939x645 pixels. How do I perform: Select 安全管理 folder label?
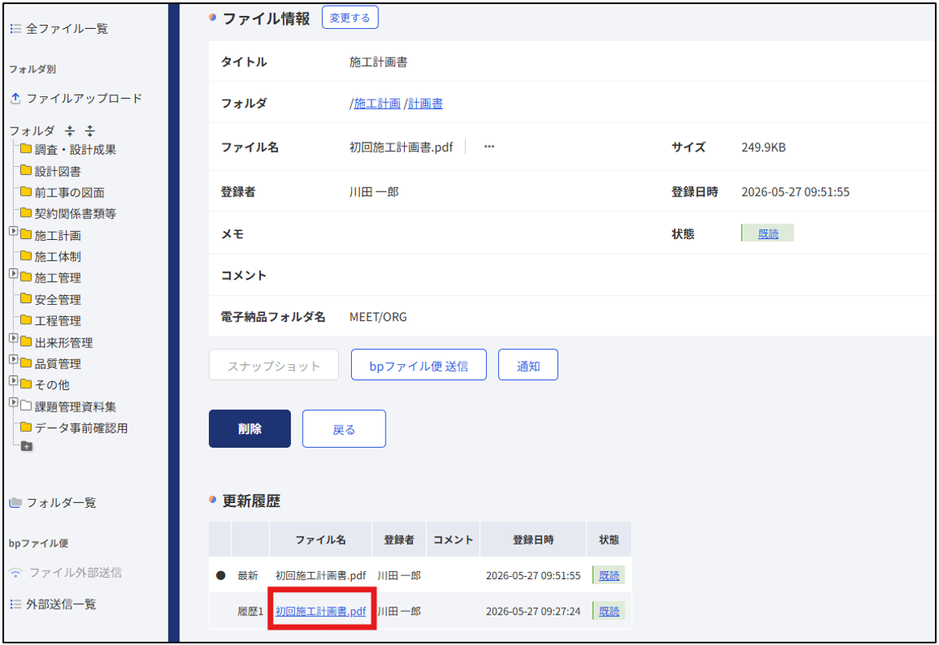click(58, 300)
